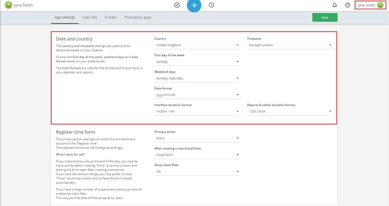Open the timer clock icon in top bar

coord(211,5)
